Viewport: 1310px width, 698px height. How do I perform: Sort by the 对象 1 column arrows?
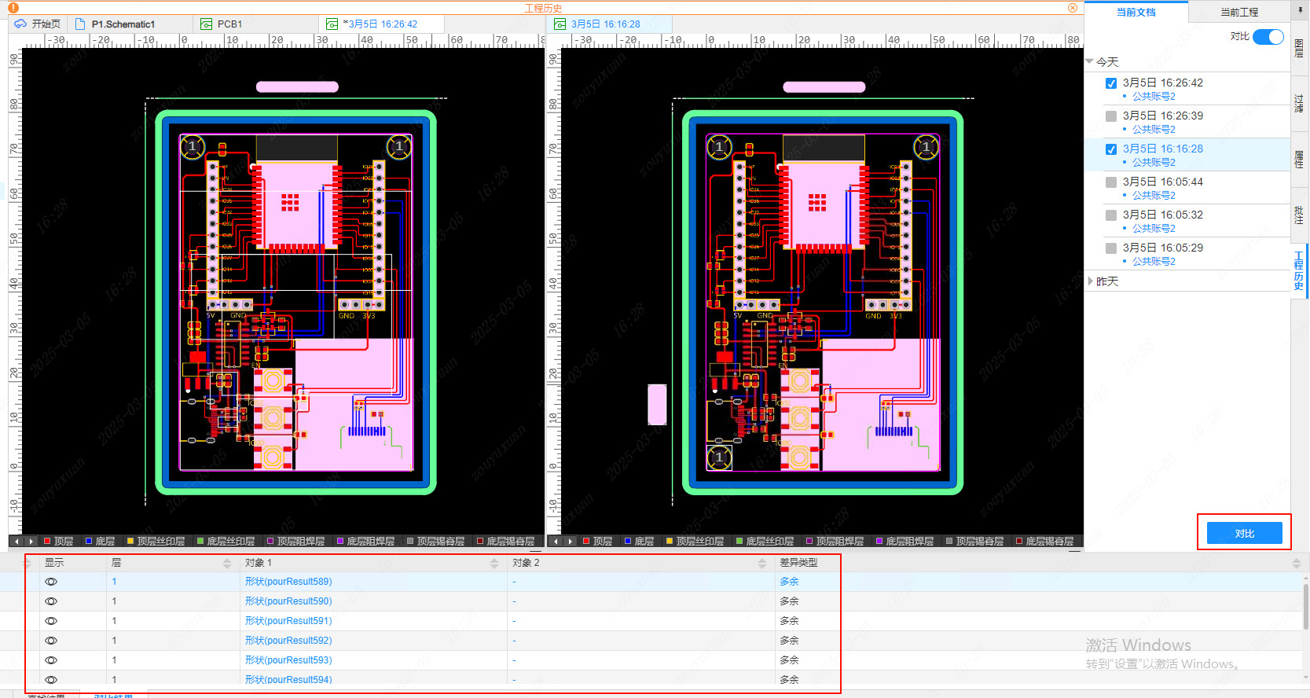tap(494, 563)
